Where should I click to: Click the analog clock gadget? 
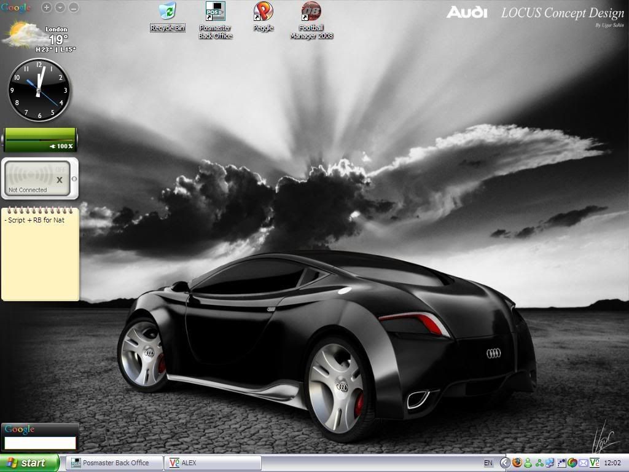click(x=39, y=90)
